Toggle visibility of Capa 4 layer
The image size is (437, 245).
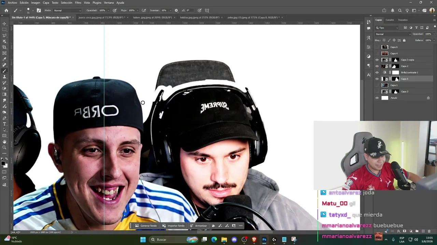point(377,53)
